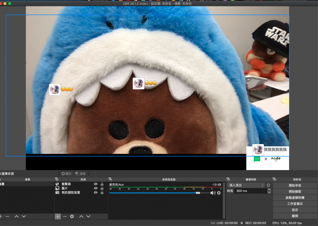
Task: Open source properties gear under sources list
Action: (72, 216)
